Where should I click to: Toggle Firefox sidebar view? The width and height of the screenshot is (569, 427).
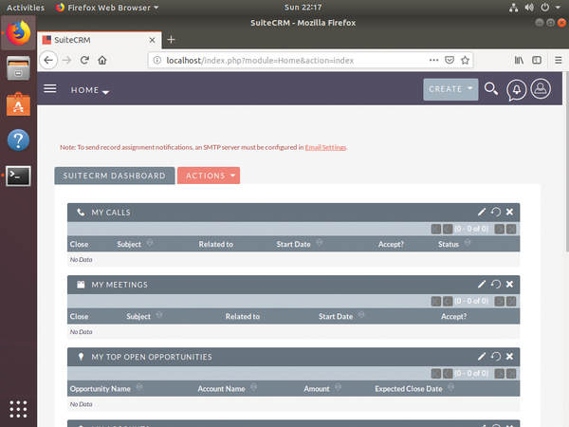(537, 61)
